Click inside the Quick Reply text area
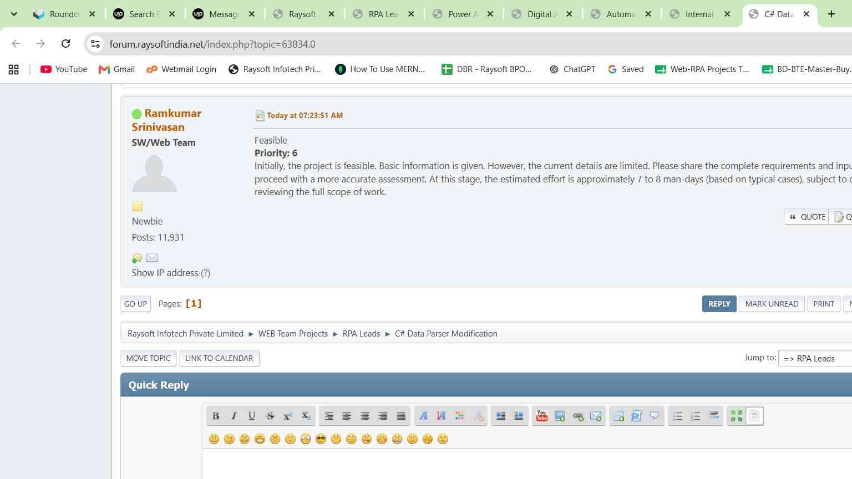The height and width of the screenshot is (479, 852). pyautogui.click(x=527, y=464)
